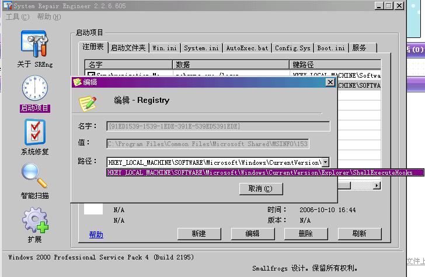Click the 新建 button
The image size is (425, 277).
[x=199, y=234]
